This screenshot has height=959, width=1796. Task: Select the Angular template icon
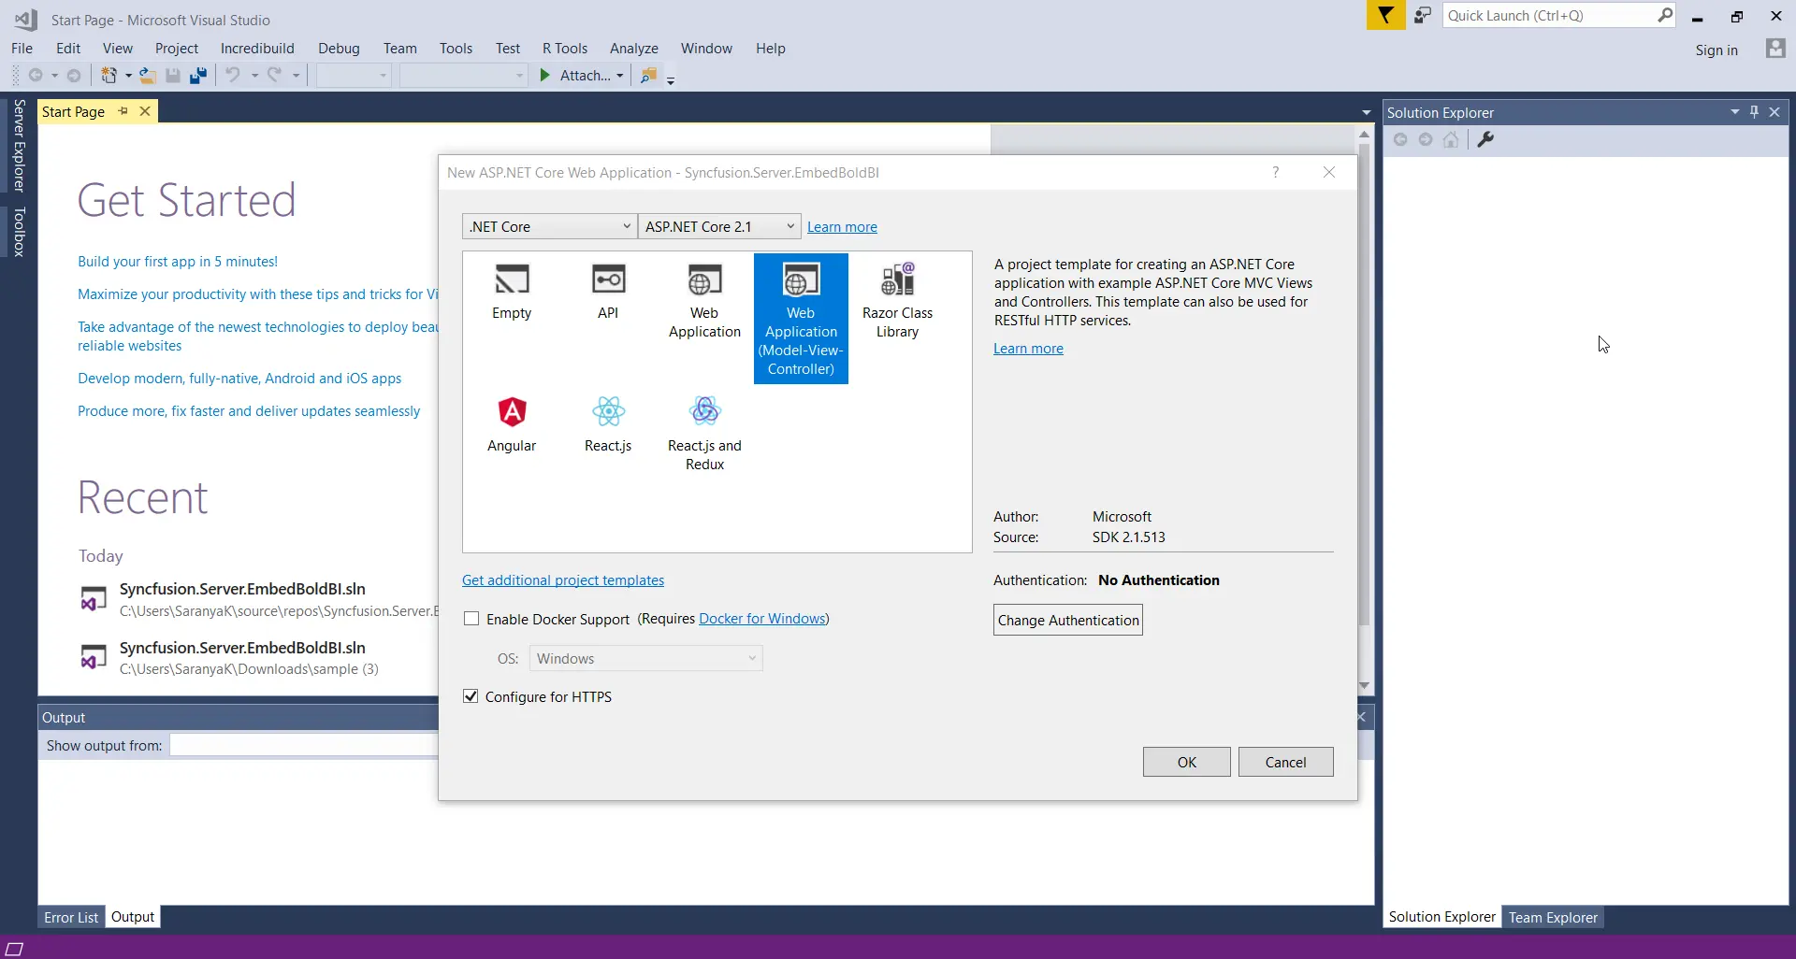512,412
